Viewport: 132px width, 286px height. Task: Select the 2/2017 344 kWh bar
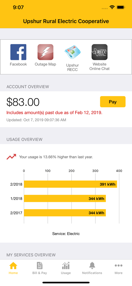pyautogui.click(x=65, y=213)
